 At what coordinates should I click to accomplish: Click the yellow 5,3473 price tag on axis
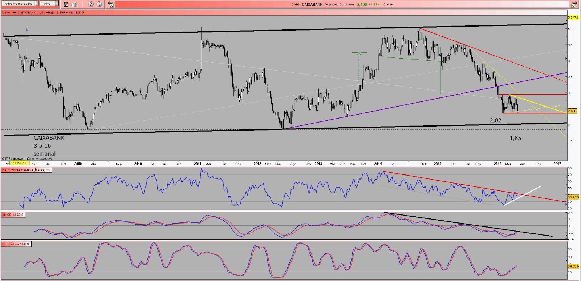pyautogui.click(x=573, y=17)
